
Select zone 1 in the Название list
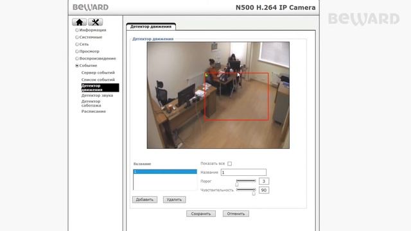(x=165, y=172)
